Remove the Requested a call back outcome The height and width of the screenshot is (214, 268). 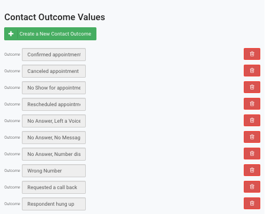(252, 187)
